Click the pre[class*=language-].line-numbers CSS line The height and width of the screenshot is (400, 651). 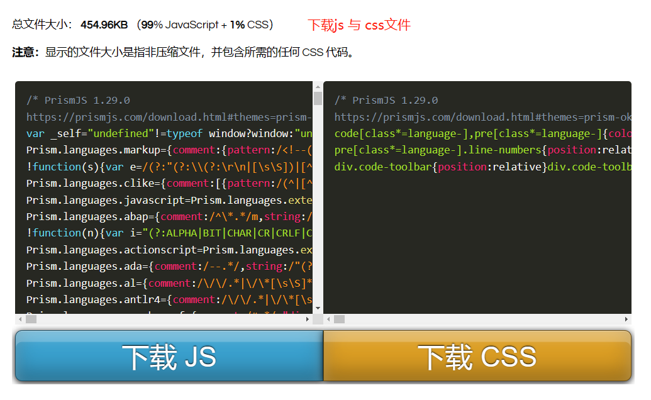[x=482, y=150]
